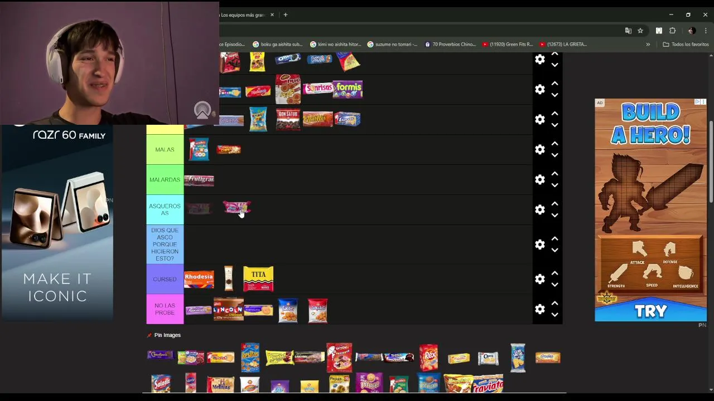Pick the Lincoln chocolate cookie in NO LAS PROBE
The height and width of the screenshot is (401, 714).
(229, 309)
